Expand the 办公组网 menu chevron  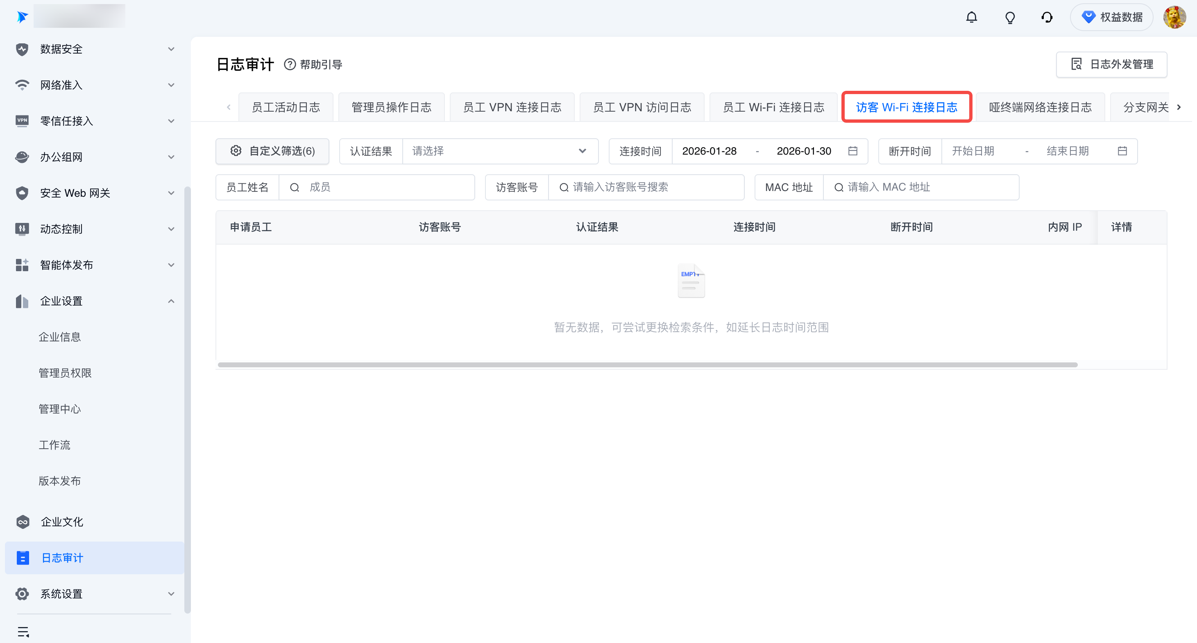(x=171, y=157)
